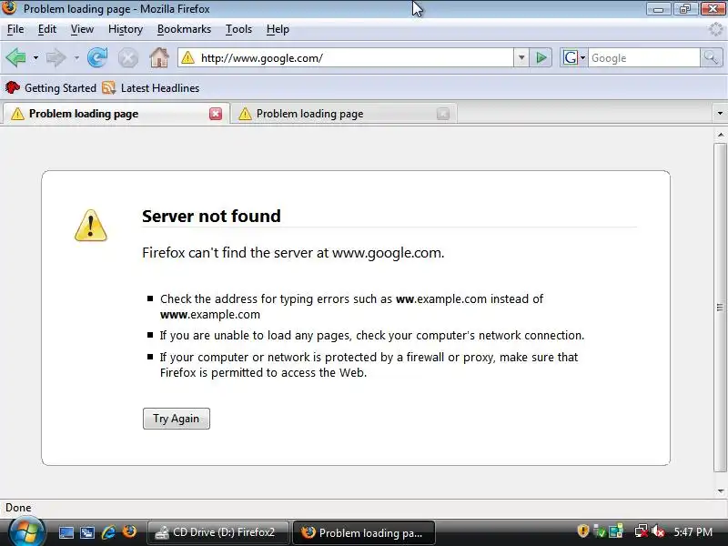The height and width of the screenshot is (546, 728).
Task: Go back with the green Back arrow
Action: (16, 57)
